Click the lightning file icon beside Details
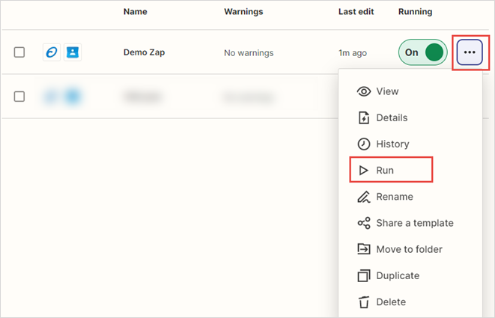 [x=364, y=117]
